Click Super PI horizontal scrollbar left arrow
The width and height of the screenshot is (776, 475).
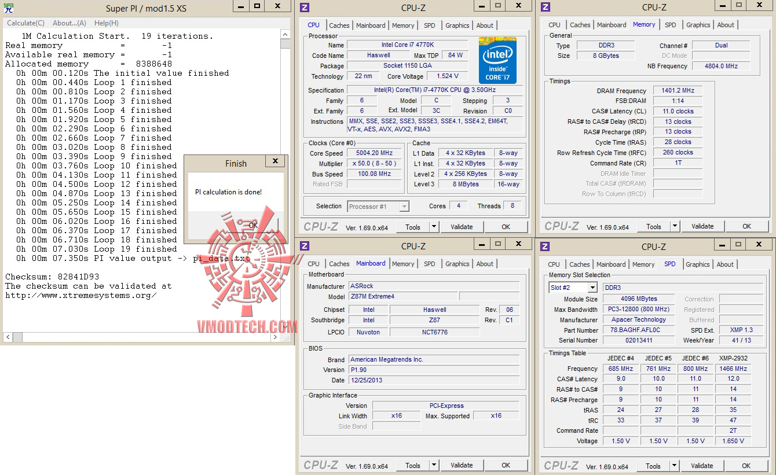point(8,337)
